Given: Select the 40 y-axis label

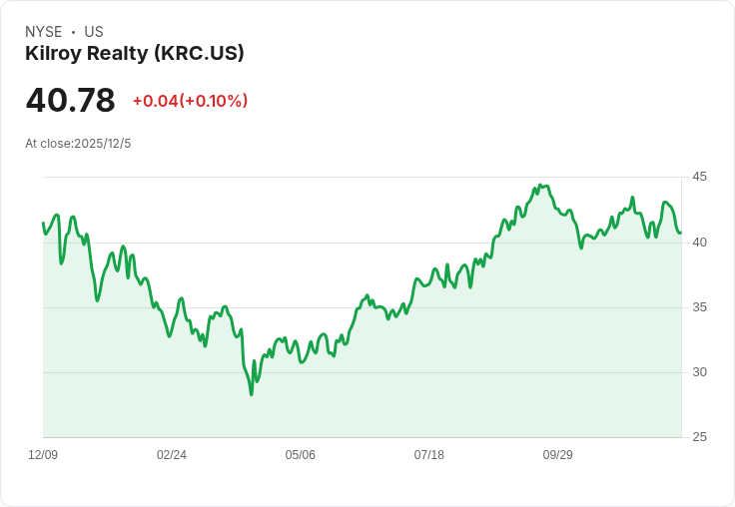Looking at the screenshot, I should [700, 242].
